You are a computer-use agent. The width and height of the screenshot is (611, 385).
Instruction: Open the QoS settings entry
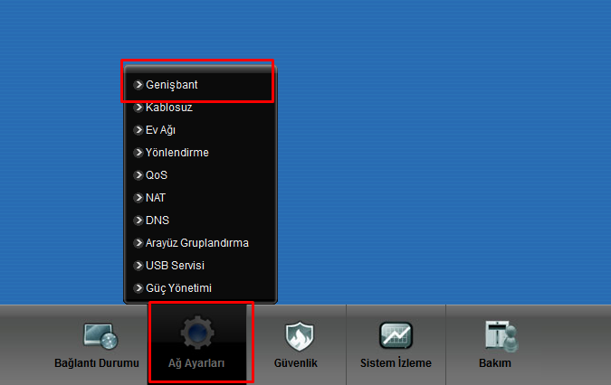[x=157, y=175]
